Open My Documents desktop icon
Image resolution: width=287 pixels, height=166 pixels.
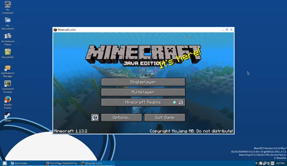(8, 23)
